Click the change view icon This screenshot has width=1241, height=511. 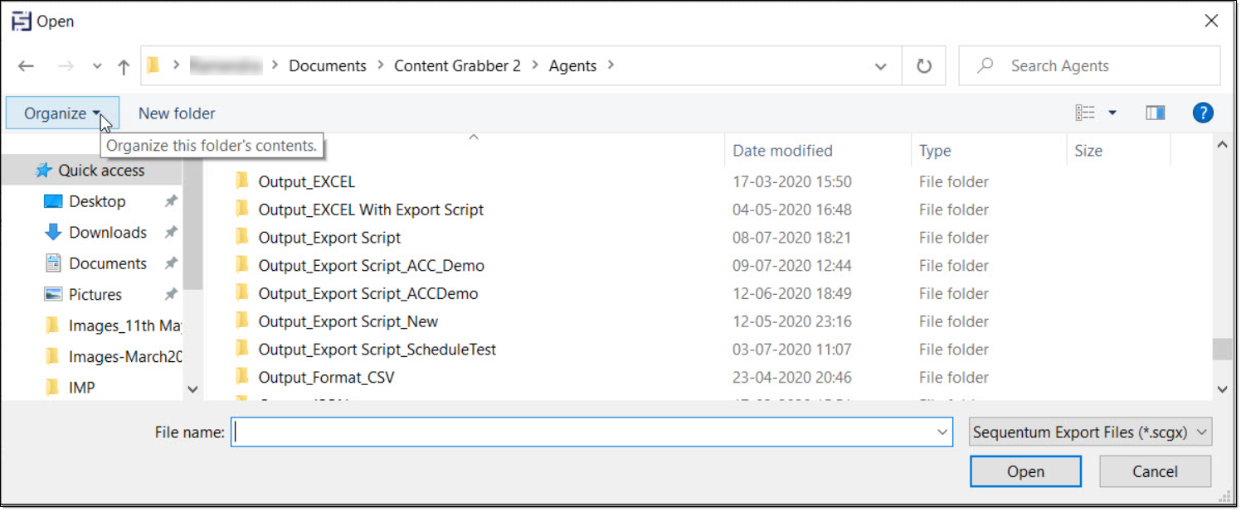point(1085,113)
